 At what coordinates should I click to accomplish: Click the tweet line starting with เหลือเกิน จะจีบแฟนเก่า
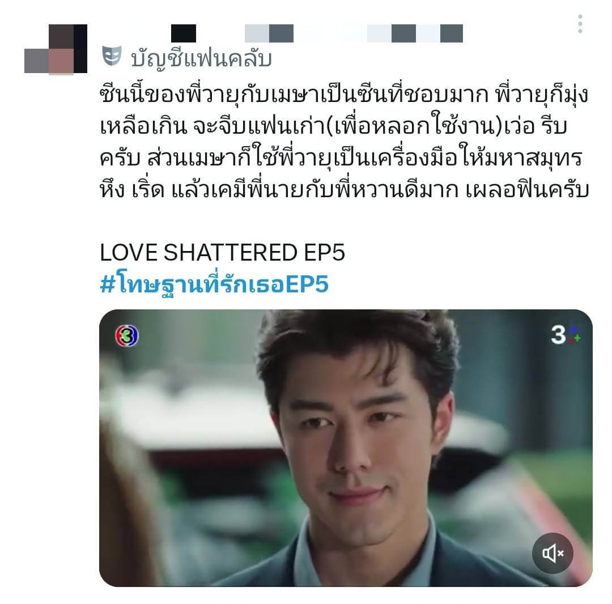[333, 127]
